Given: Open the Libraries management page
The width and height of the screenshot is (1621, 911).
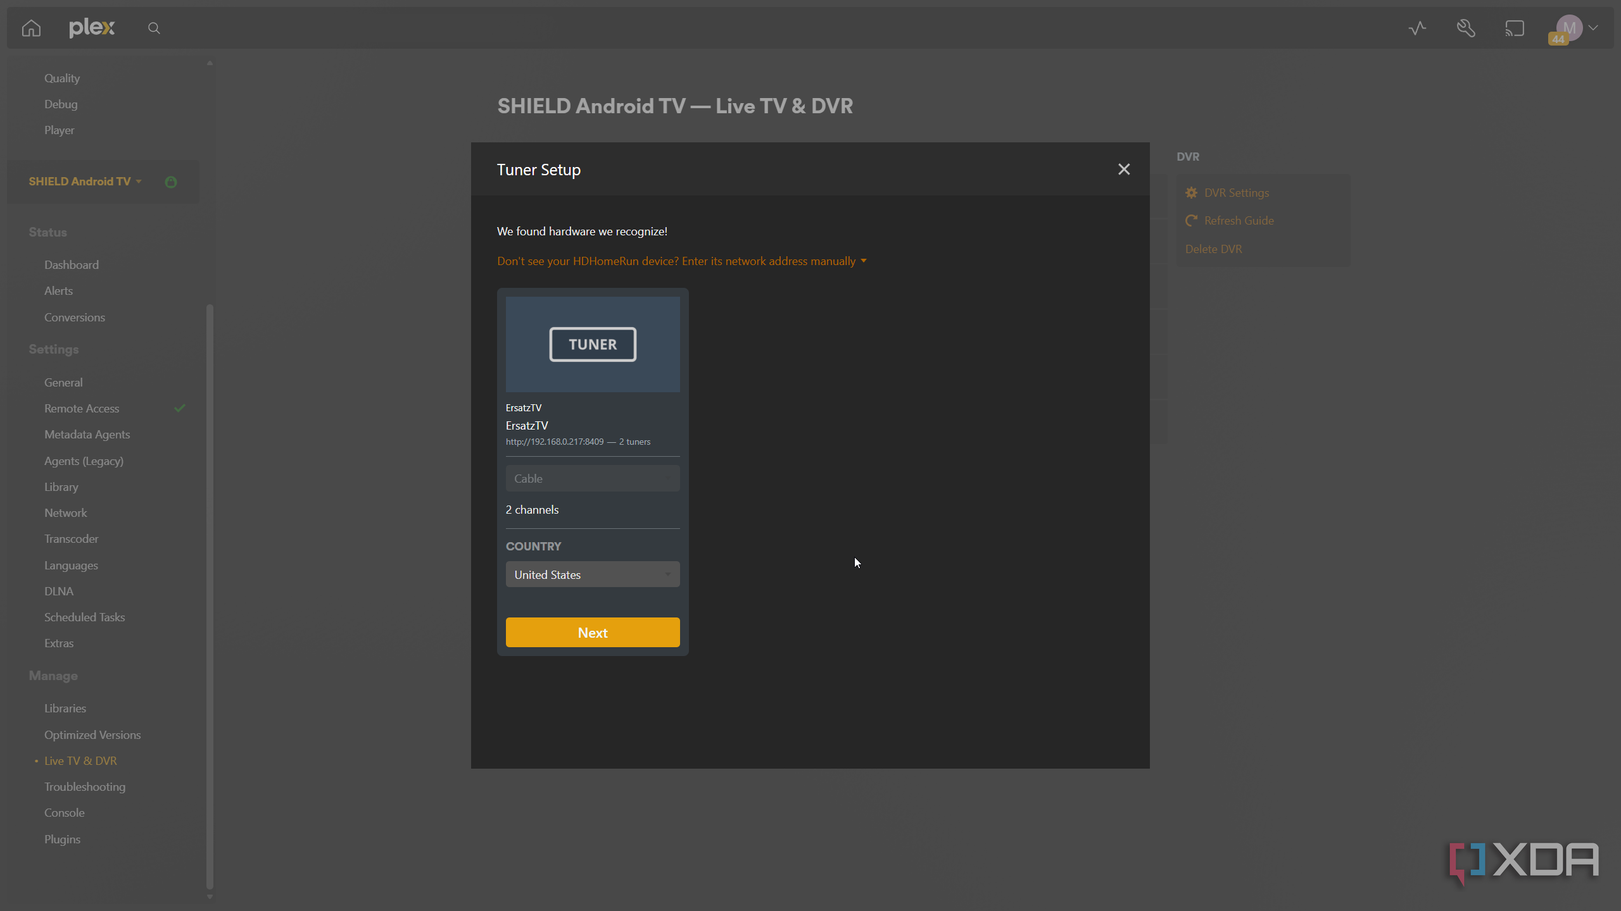Looking at the screenshot, I should pyautogui.click(x=65, y=708).
